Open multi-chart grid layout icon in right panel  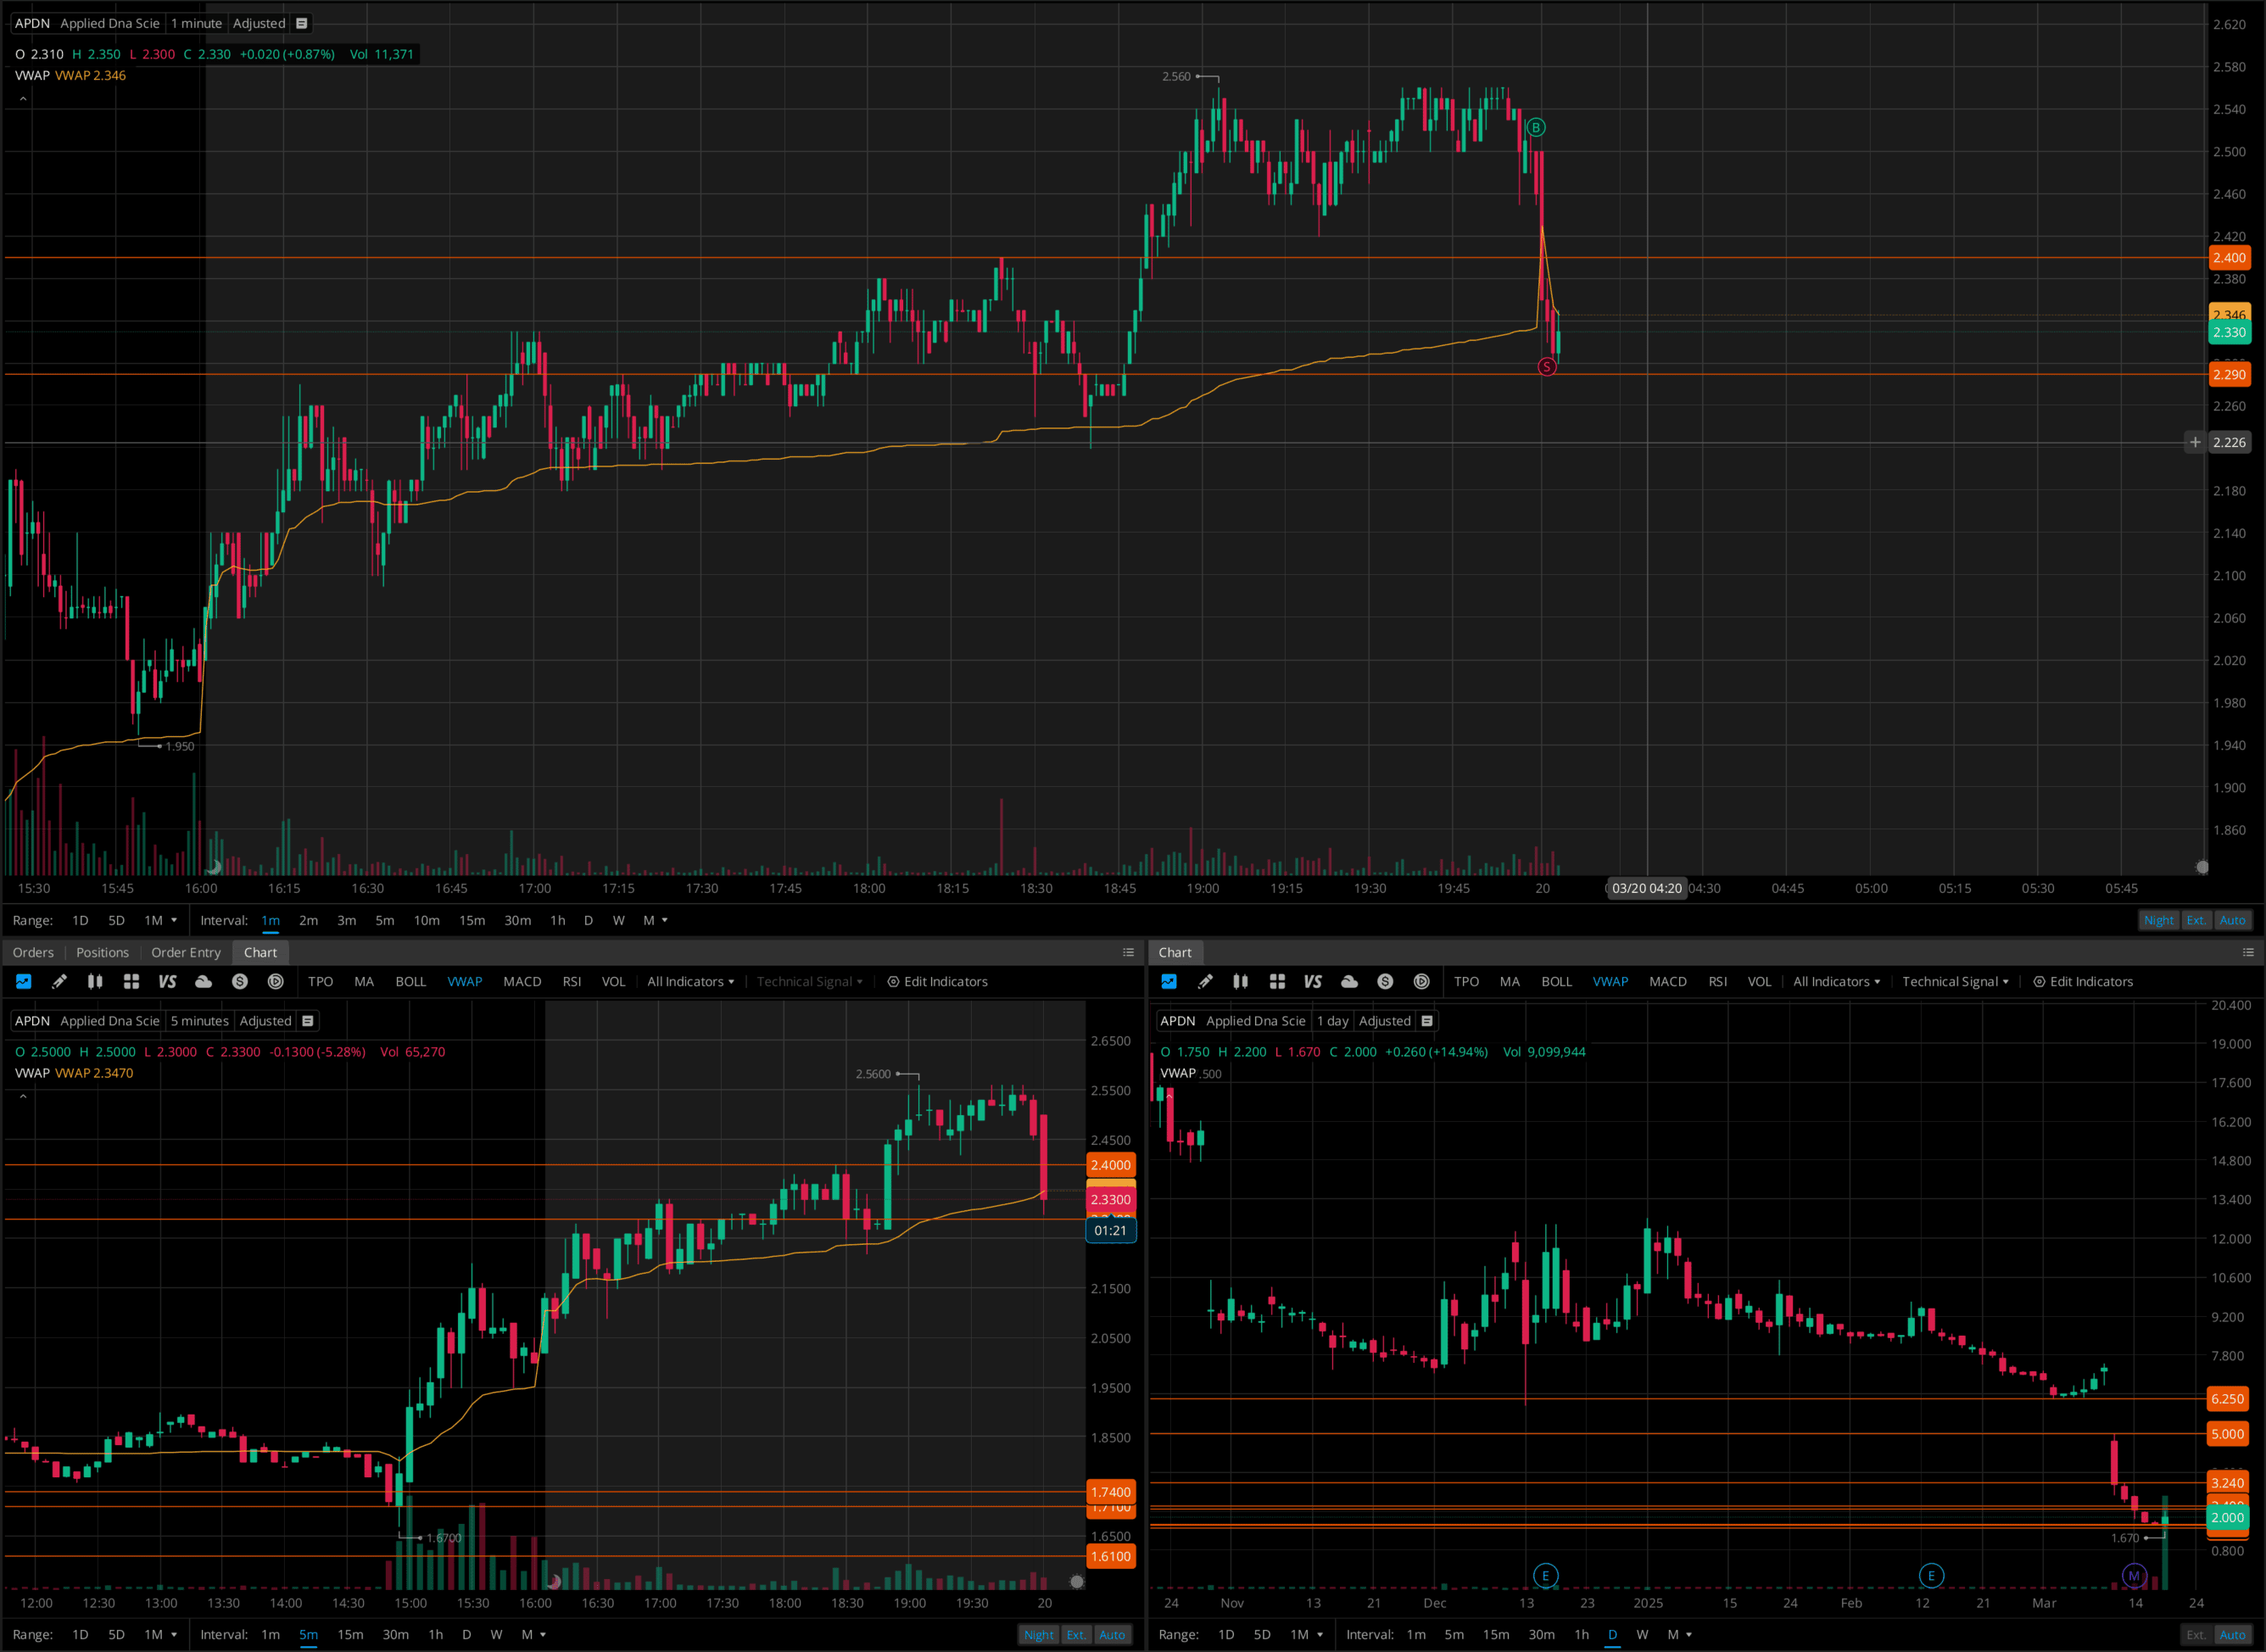[x=1277, y=982]
